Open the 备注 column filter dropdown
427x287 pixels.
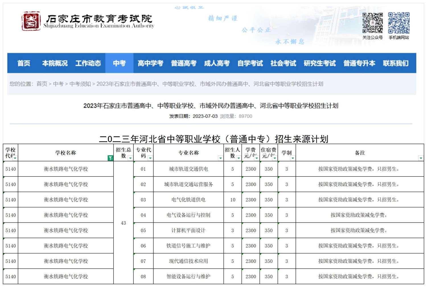click(420, 158)
